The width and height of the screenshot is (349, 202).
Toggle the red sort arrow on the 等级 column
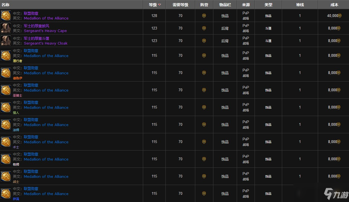160,5
